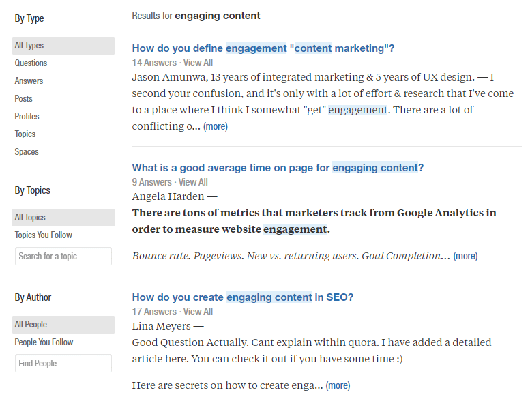View All under the 9 Answers result

pyautogui.click(x=193, y=182)
